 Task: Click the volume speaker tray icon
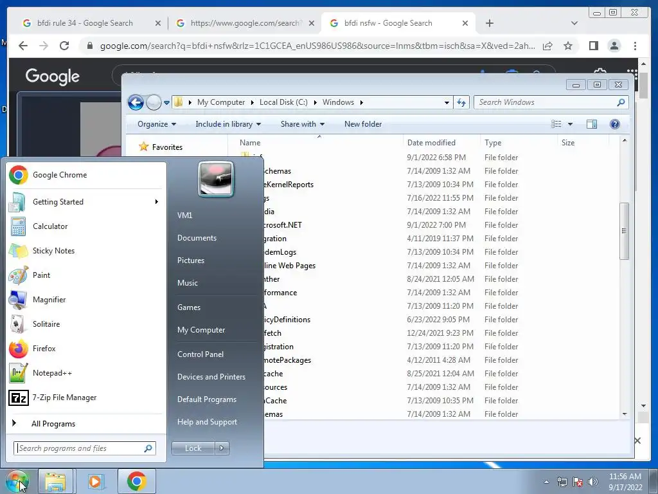click(593, 482)
